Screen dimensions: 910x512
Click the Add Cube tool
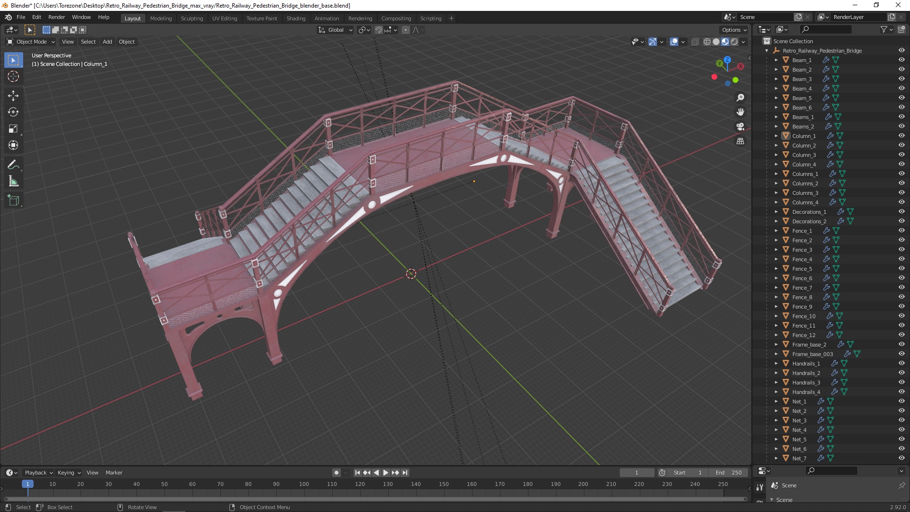point(13,200)
